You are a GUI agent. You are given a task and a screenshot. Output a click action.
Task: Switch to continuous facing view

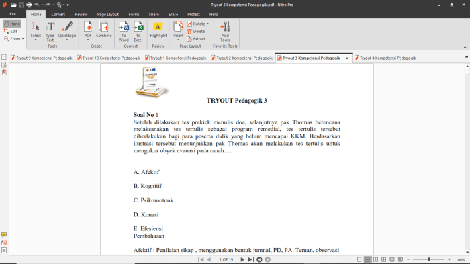coord(383,259)
